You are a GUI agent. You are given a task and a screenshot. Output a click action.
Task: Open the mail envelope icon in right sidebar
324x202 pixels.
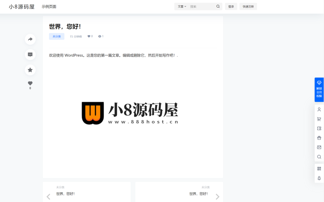pyautogui.click(x=319, y=147)
